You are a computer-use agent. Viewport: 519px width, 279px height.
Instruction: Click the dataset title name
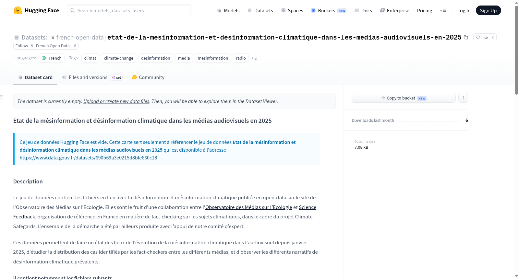pos(284,37)
